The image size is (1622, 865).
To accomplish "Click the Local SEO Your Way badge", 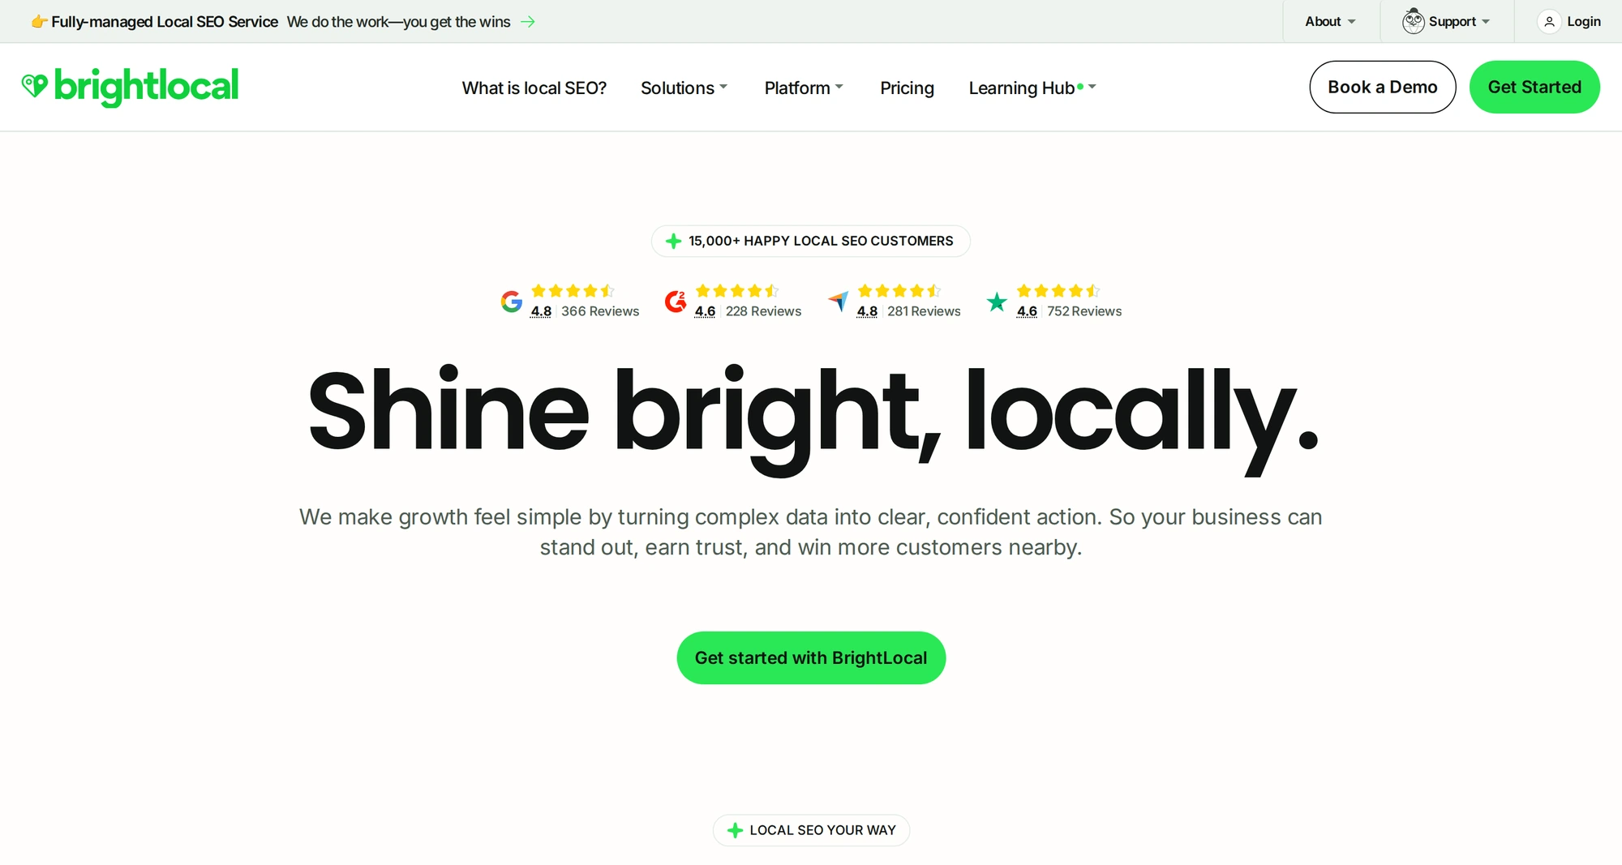I will (x=811, y=830).
